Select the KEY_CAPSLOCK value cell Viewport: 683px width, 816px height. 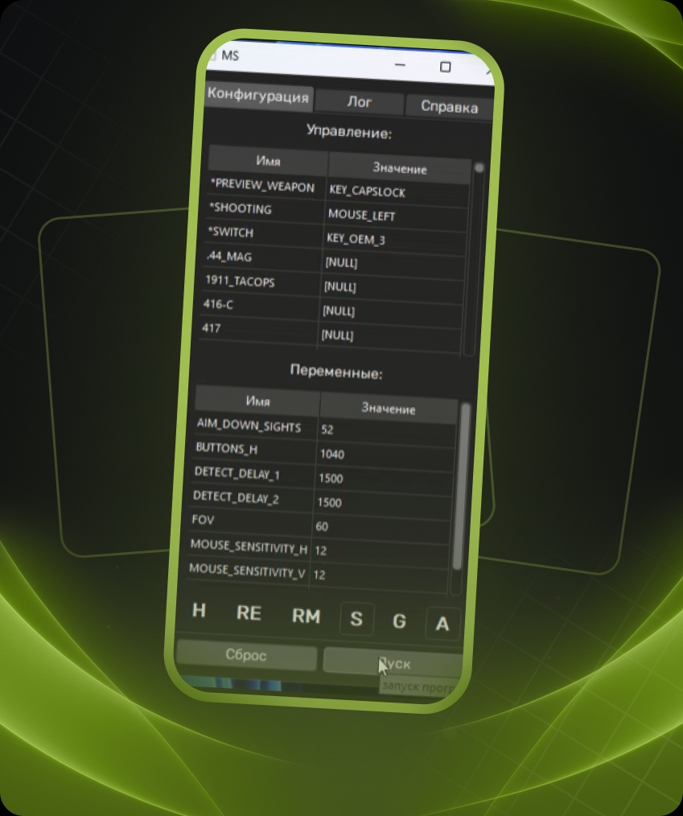pyautogui.click(x=398, y=192)
